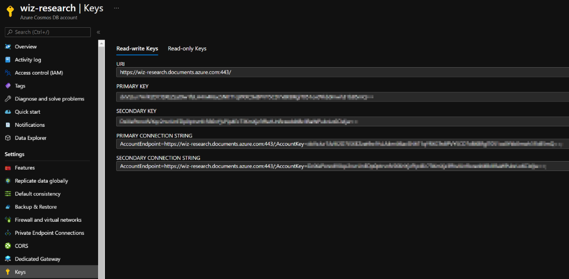Select Notifications in the sidebar
This screenshot has height=279, width=569.
30,125
